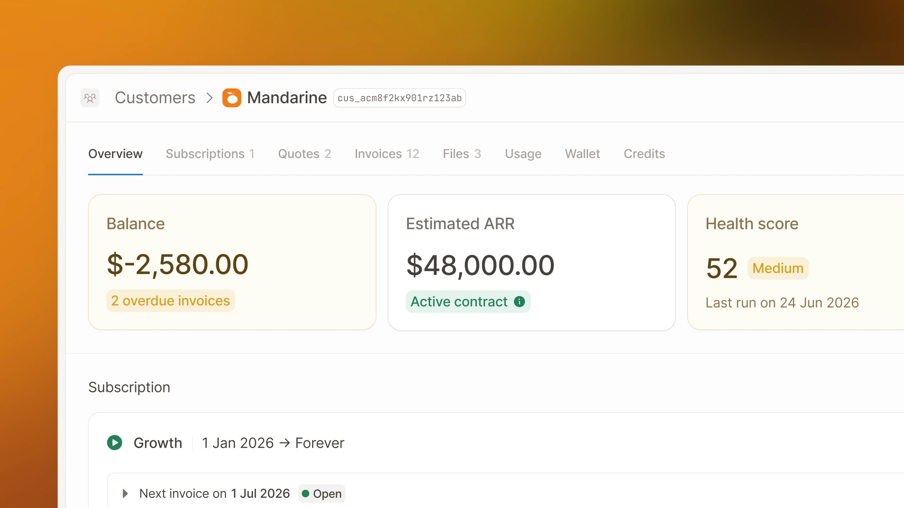The image size is (904, 508).
Task: Click the info icon beside Active contract
Action: 519,302
